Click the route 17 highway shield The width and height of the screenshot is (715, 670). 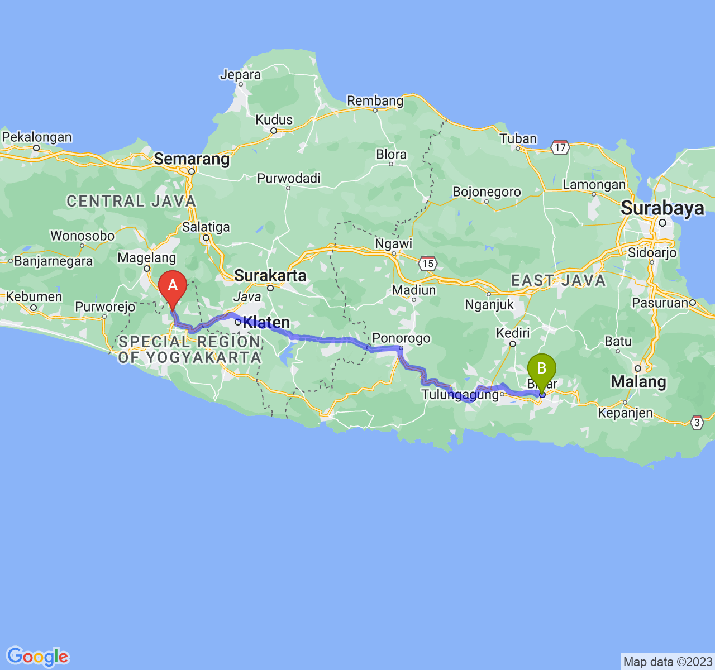(x=560, y=147)
